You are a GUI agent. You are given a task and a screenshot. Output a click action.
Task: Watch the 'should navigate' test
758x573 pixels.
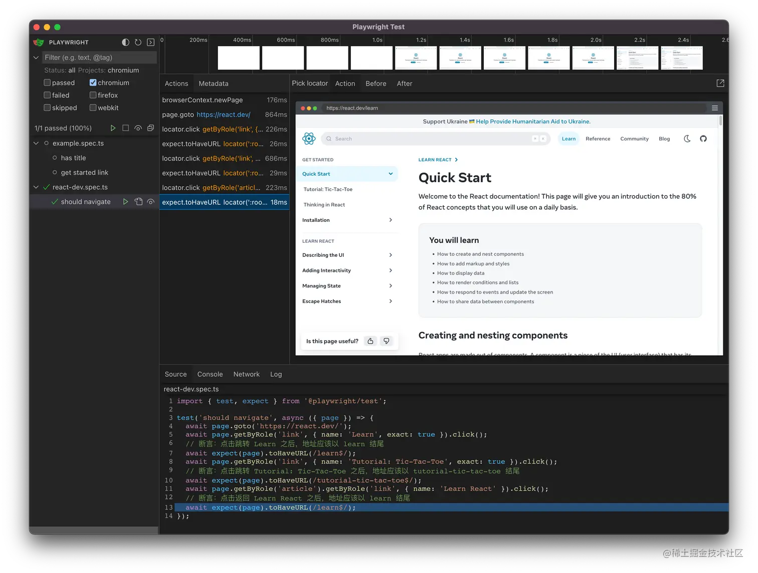(150, 202)
